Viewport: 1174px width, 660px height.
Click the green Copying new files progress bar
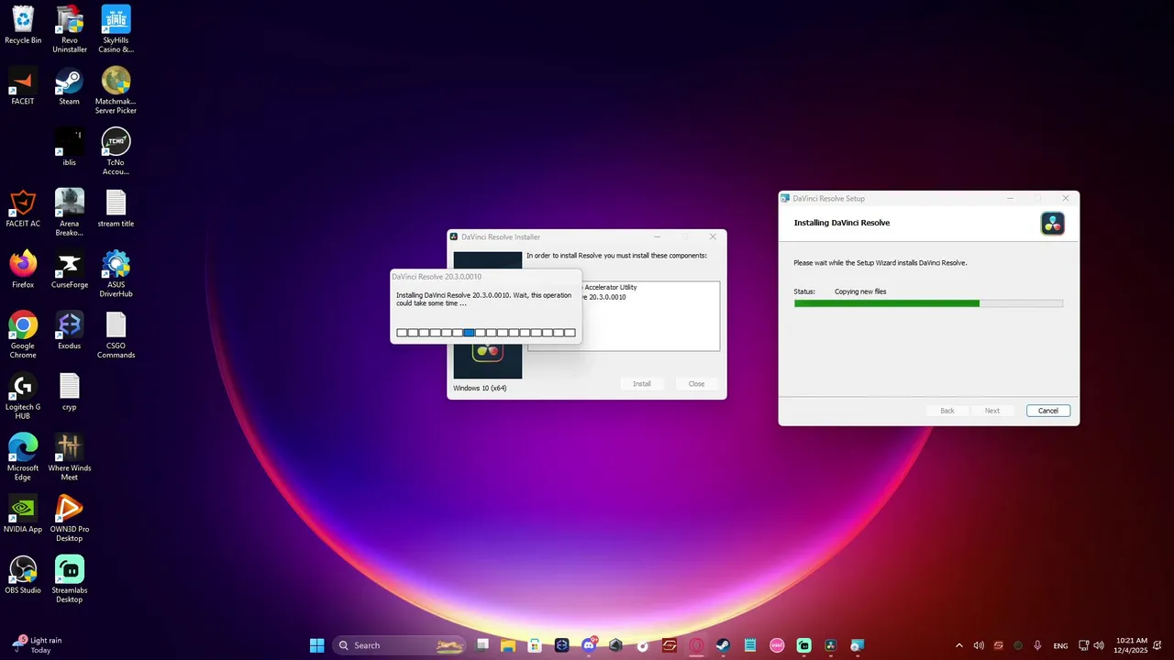coord(928,303)
